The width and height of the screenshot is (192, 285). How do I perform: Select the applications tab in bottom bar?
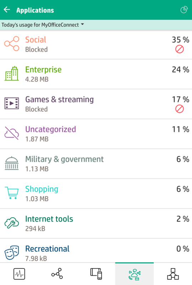point(134,274)
